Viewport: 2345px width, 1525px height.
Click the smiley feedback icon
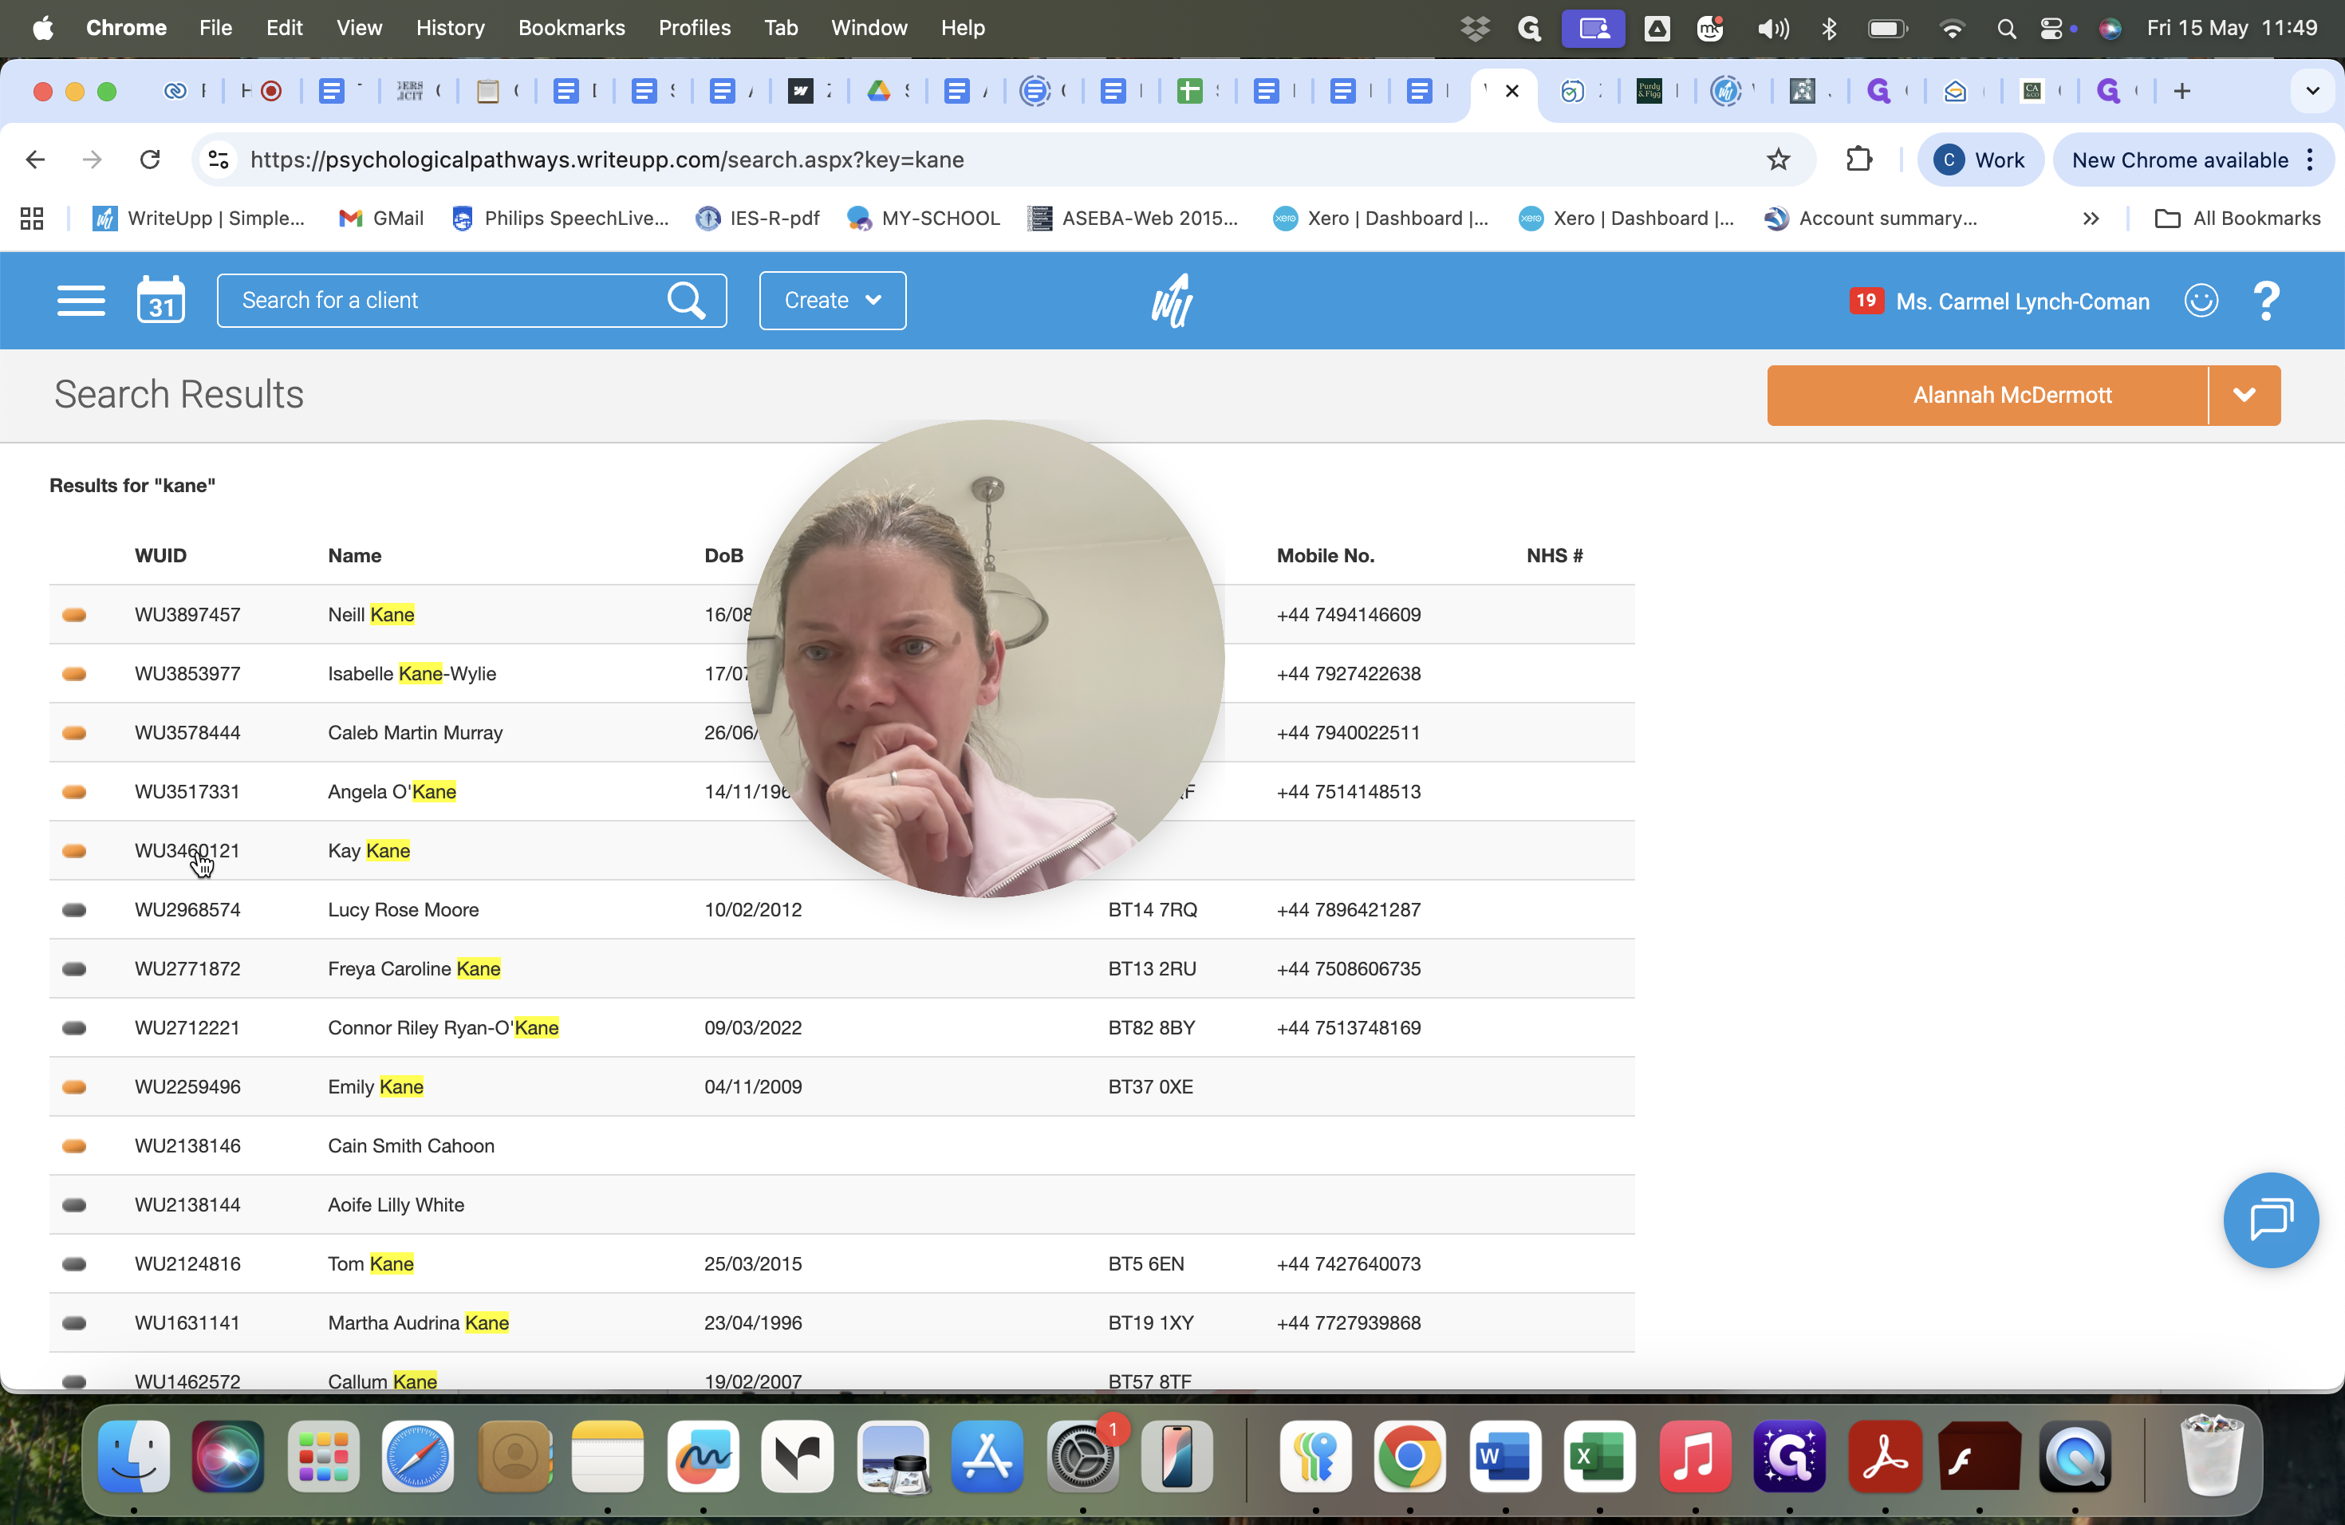2201,301
